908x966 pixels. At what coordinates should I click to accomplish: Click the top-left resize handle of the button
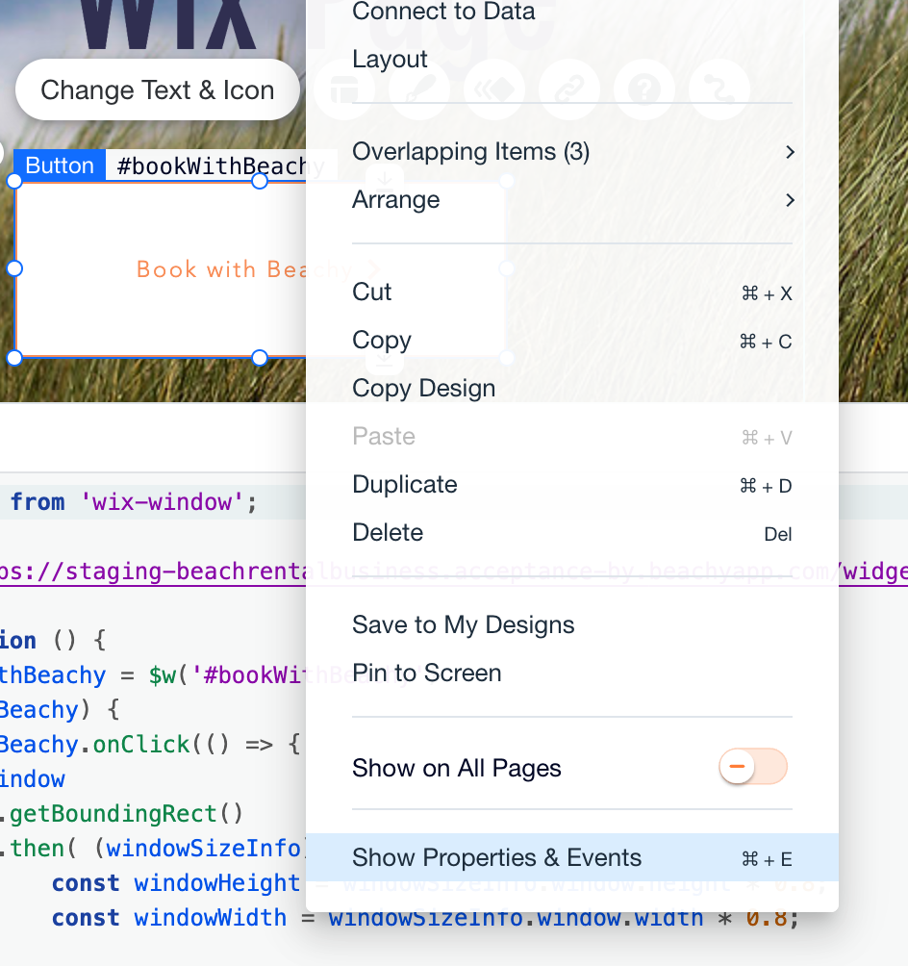pos(14,181)
